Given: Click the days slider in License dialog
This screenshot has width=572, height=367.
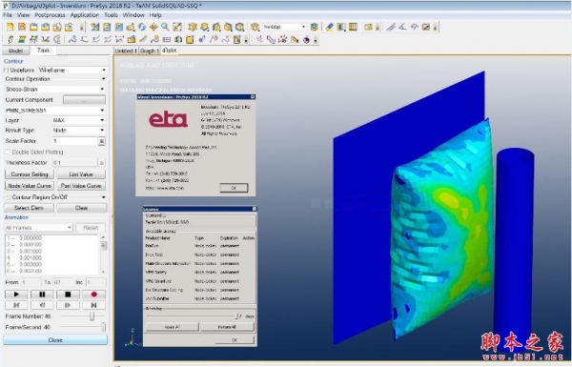Looking at the screenshot, I should click(236, 316).
